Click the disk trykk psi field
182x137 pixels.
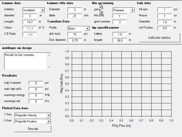coord(75,34)
